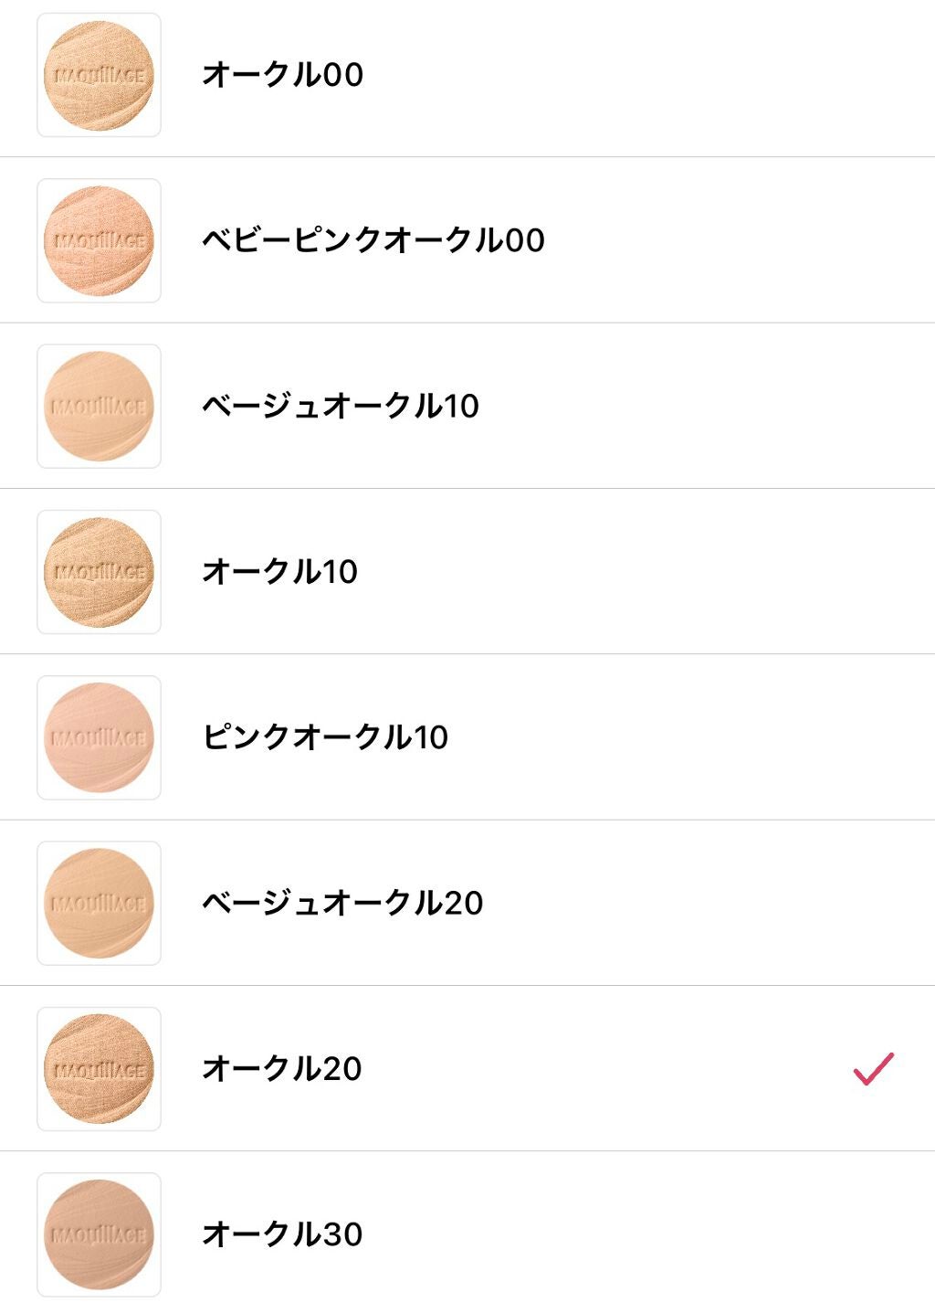Click the MAQuillAGE logo on オークル00 swatch

tap(99, 77)
